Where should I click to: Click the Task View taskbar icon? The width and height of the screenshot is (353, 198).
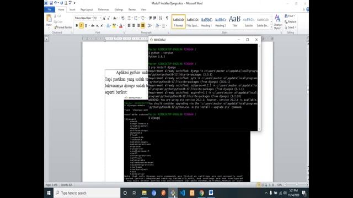pos(135,193)
